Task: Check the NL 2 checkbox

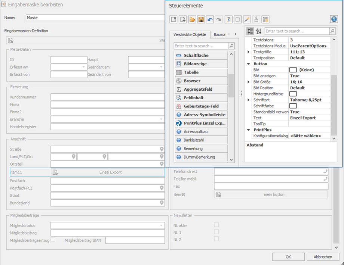Action: click(216, 239)
